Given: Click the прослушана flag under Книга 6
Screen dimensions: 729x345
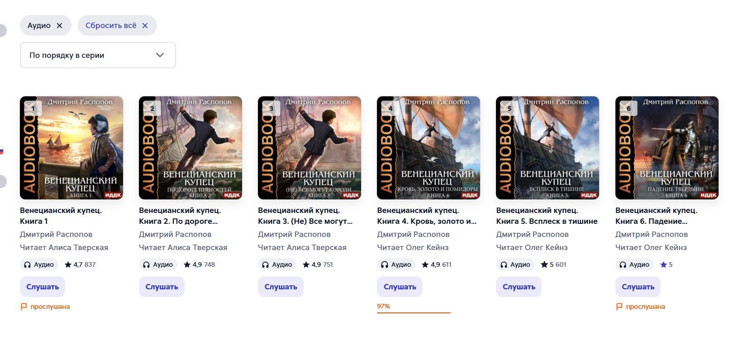Looking at the screenshot, I should tap(641, 307).
